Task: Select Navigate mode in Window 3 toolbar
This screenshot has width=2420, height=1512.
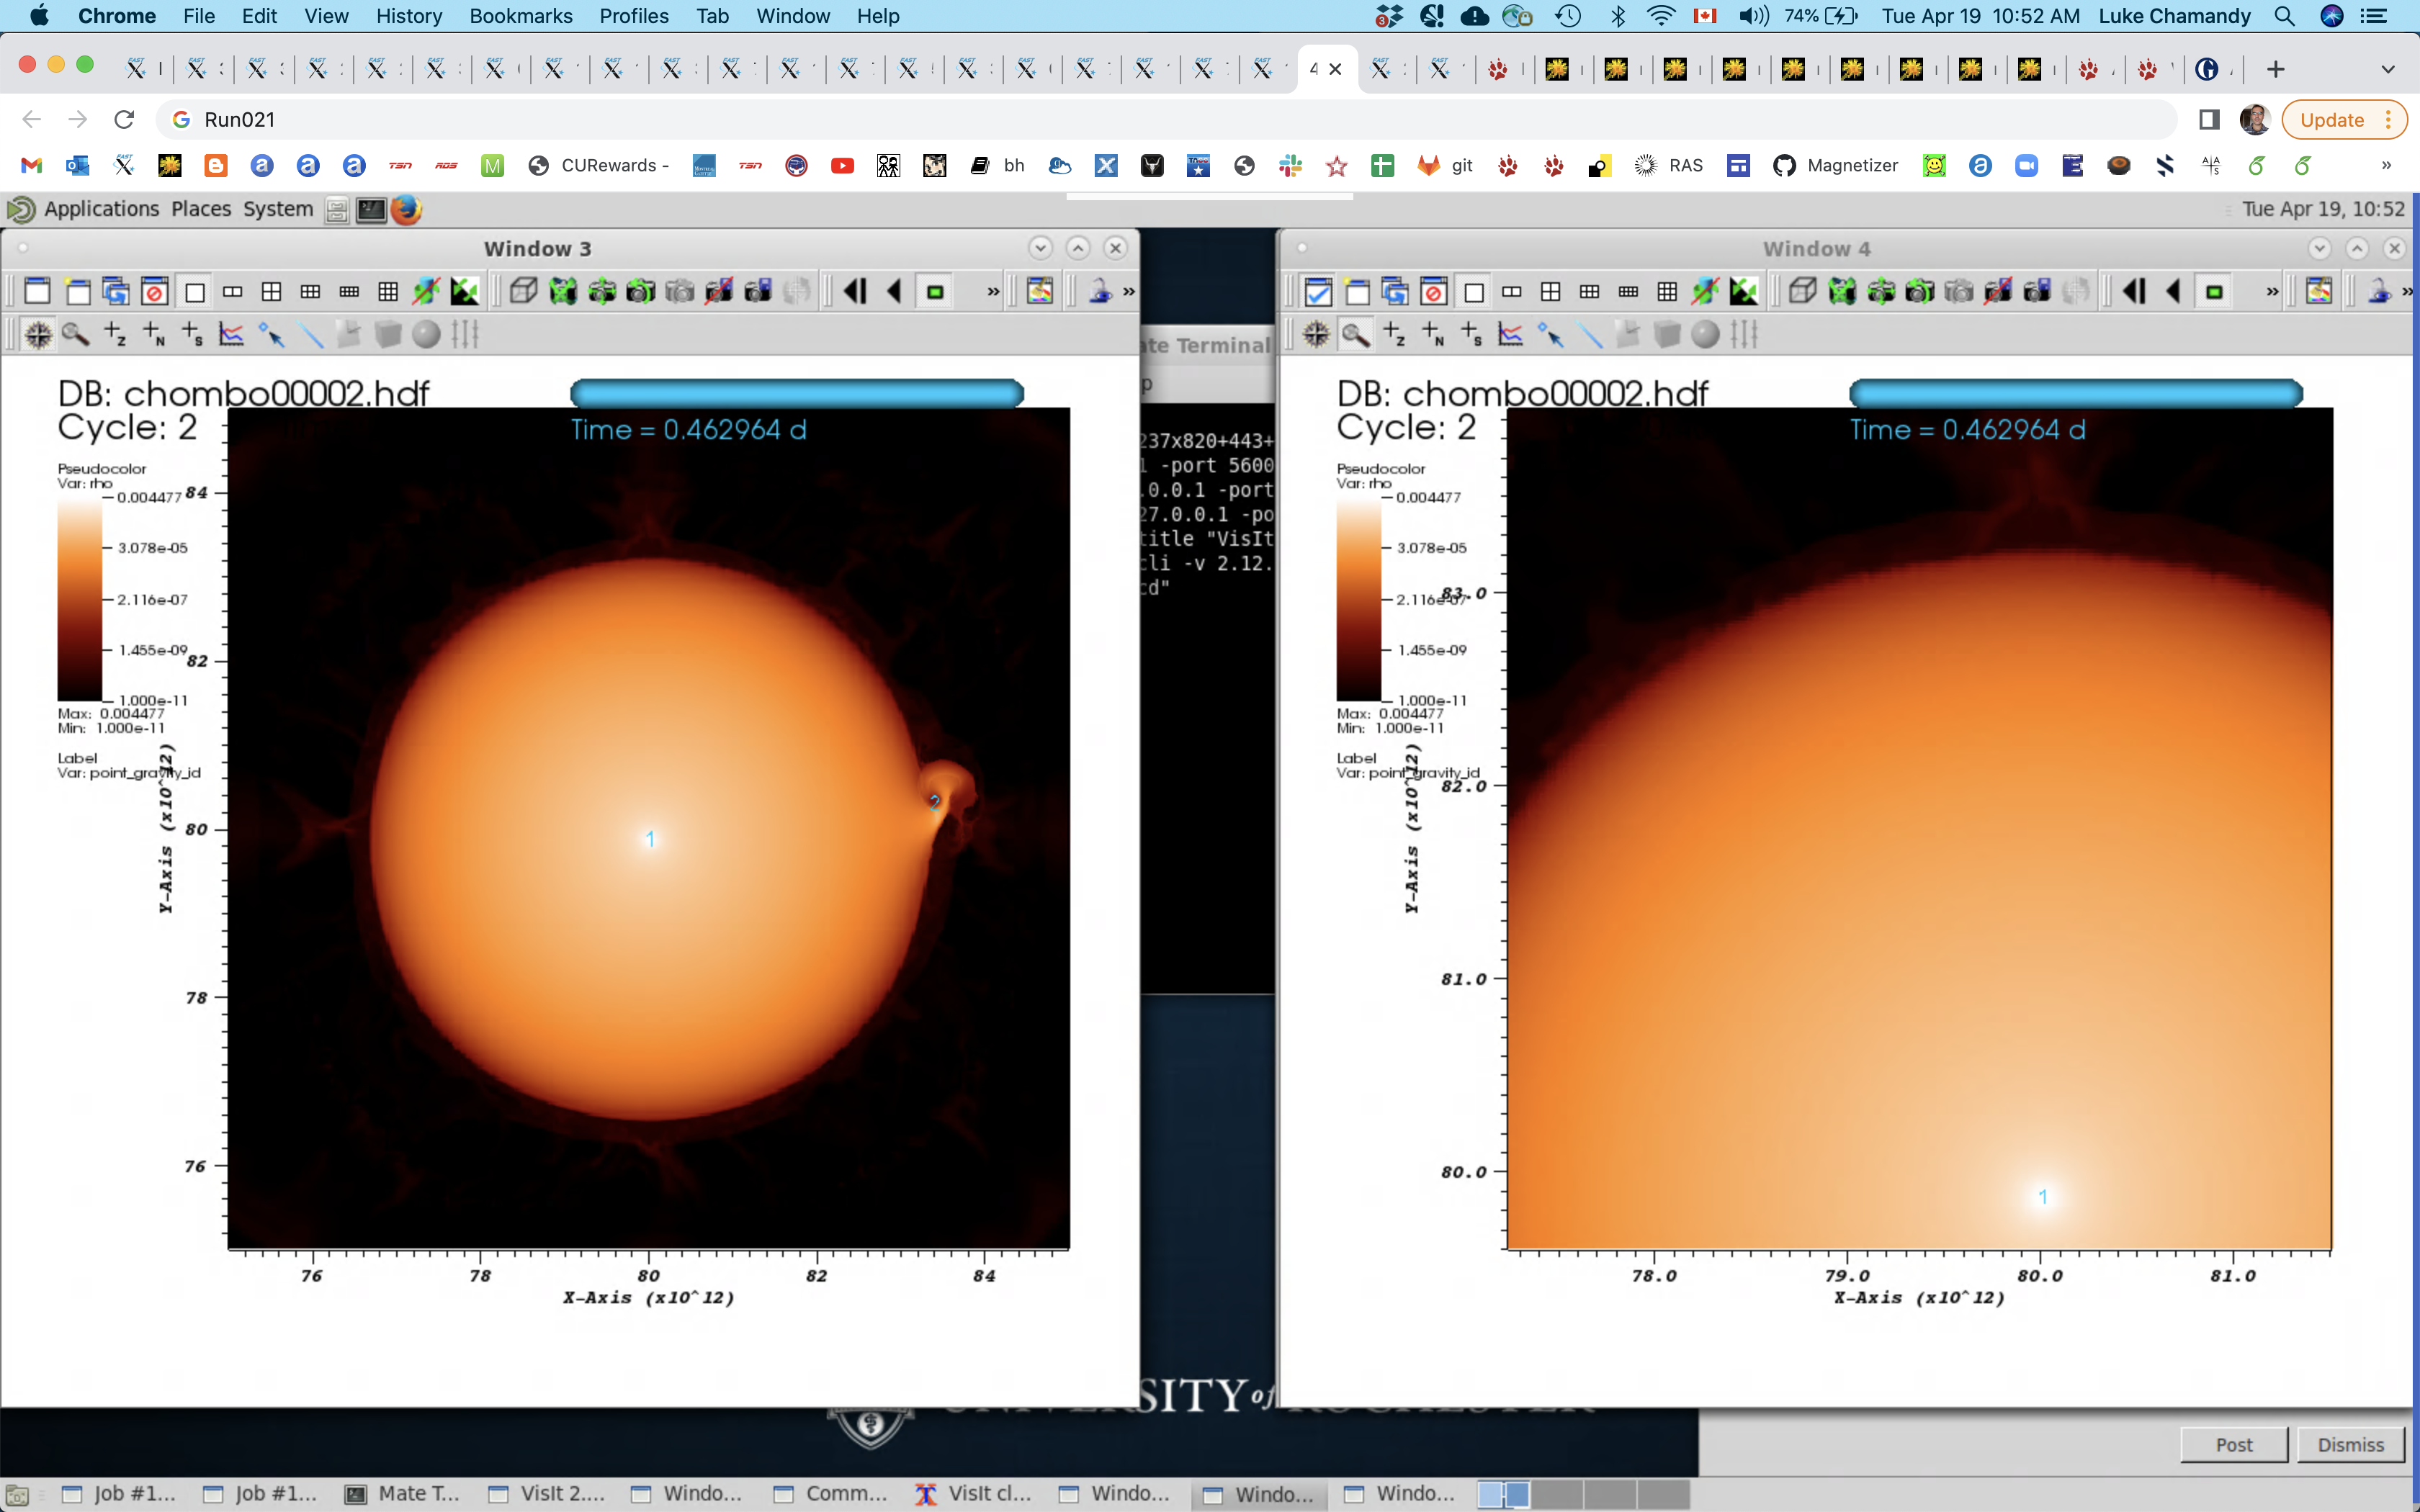Action: 38,334
